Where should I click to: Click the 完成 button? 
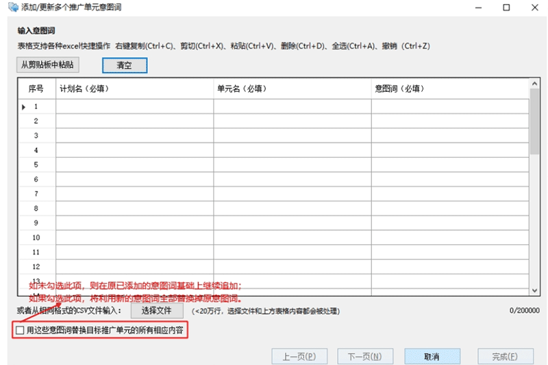click(x=503, y=357)
